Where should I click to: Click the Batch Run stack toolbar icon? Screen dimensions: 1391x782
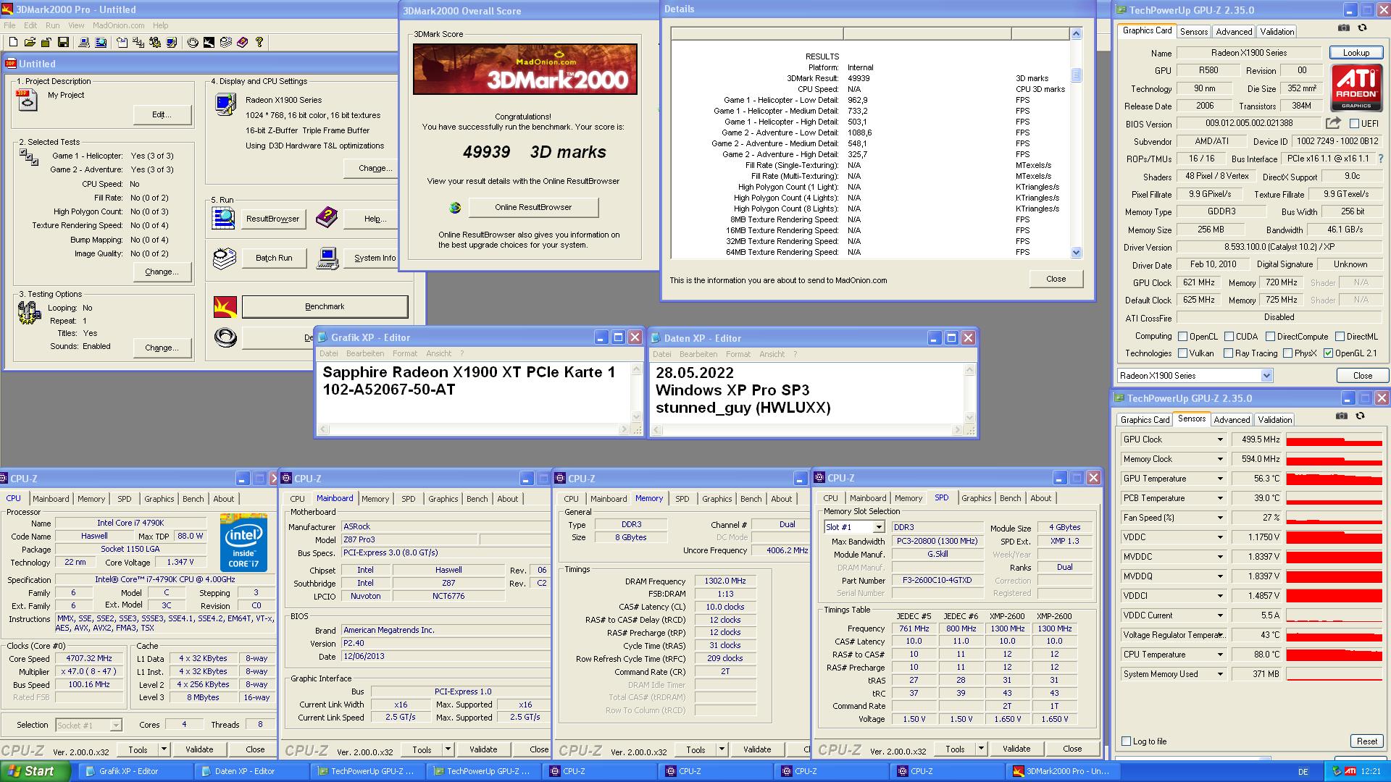226,42
